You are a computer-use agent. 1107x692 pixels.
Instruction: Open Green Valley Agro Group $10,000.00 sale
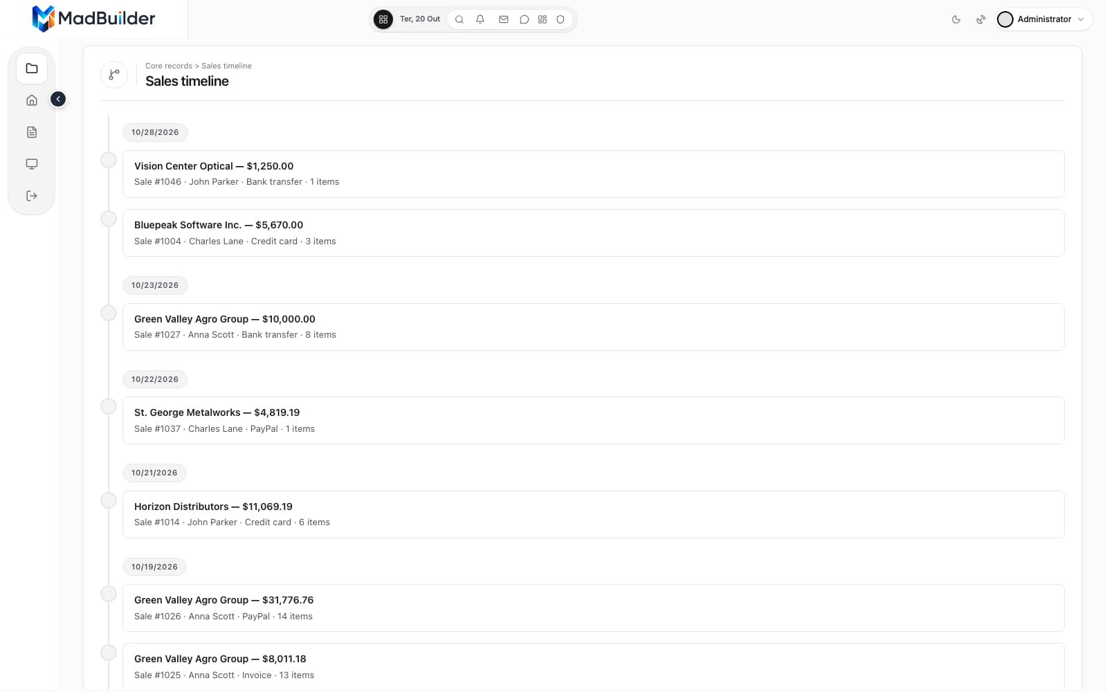click(593, 327)
